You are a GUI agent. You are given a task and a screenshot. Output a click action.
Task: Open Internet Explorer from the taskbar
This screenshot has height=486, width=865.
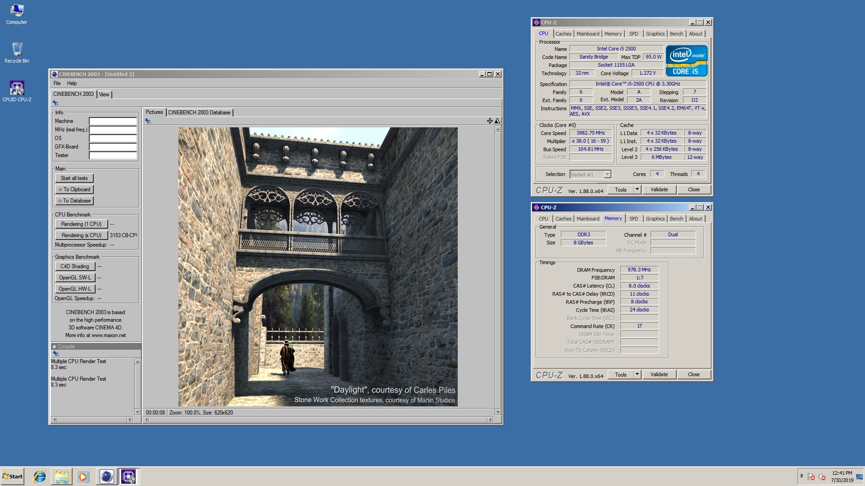(40, 477)
